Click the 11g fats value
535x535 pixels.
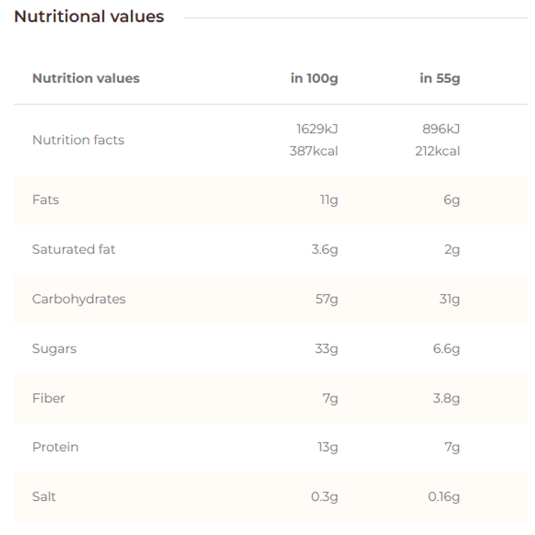click(329, 200)
